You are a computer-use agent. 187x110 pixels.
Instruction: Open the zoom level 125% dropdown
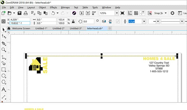[x=117, y=13]
